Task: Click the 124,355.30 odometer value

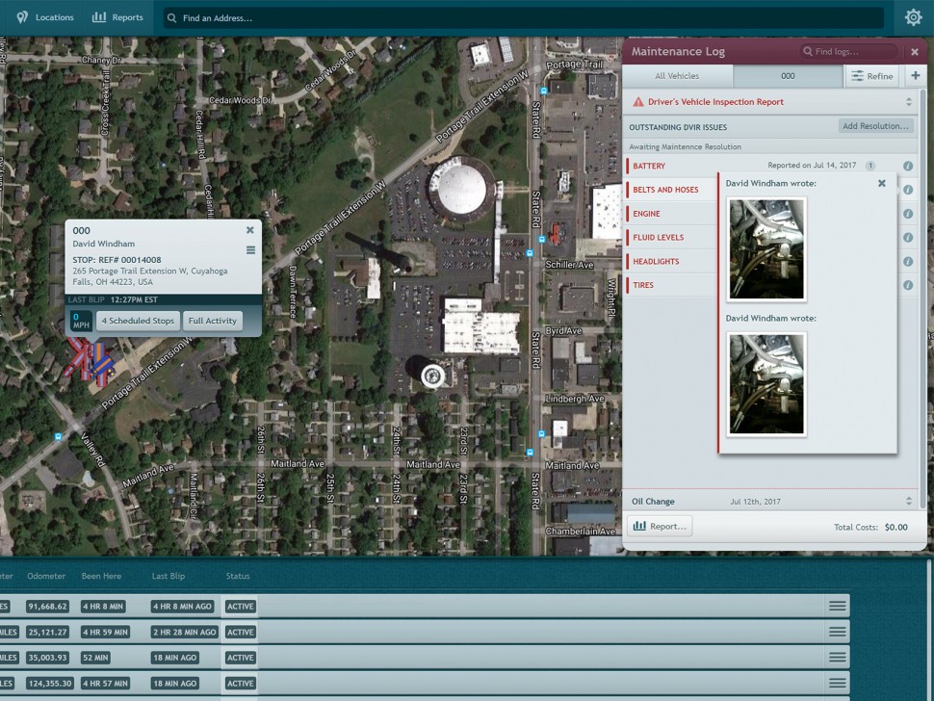Action: pos(49,683)
